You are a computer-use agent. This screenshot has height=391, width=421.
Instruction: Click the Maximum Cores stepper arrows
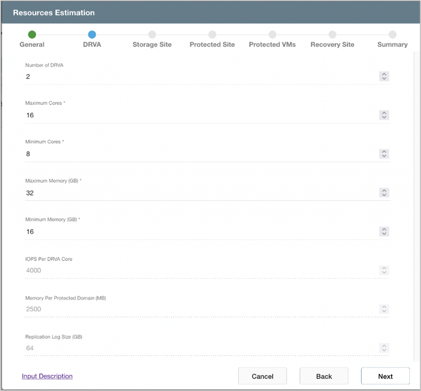(x=384, y=115)
